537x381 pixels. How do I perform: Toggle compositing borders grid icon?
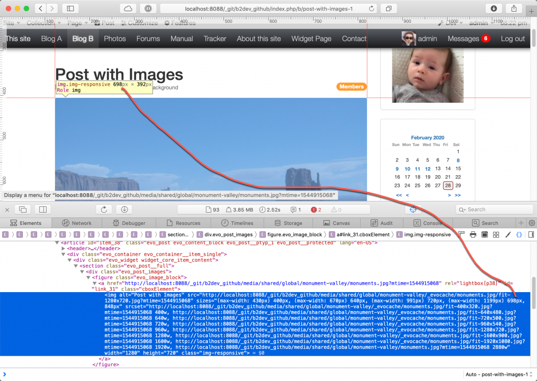click(x=496, y=234)
